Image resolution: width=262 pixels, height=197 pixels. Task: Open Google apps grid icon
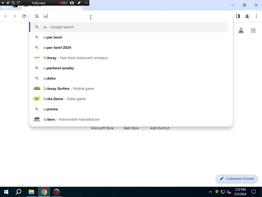click(253, 31)
